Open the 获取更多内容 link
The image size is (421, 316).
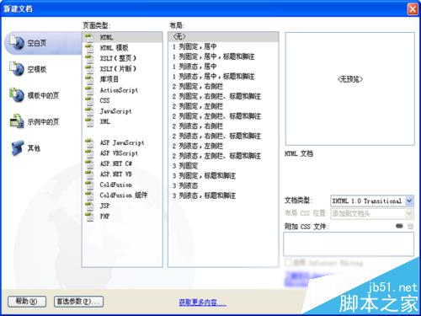202,303
